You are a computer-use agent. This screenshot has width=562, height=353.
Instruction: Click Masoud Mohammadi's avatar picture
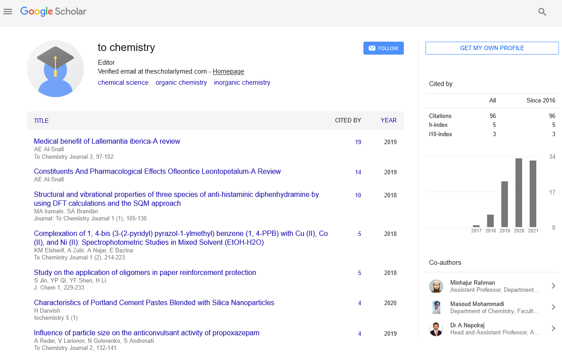(436, 307)
